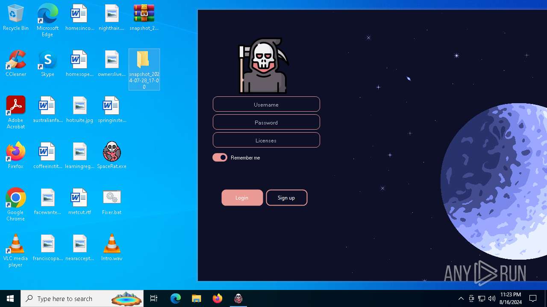Open the Recycle Bin desktop icon

click(16, 18)
